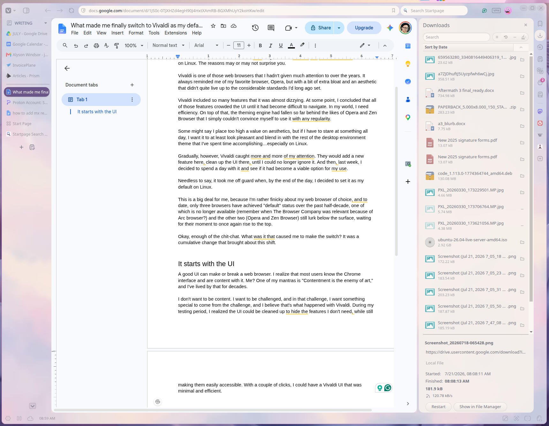This screenshot has width=549, height=426.
Task: Open version history clock icon
Action: [x=255, y=28]
